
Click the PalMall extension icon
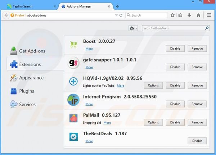pyautogui.click(x=73, y=118)
